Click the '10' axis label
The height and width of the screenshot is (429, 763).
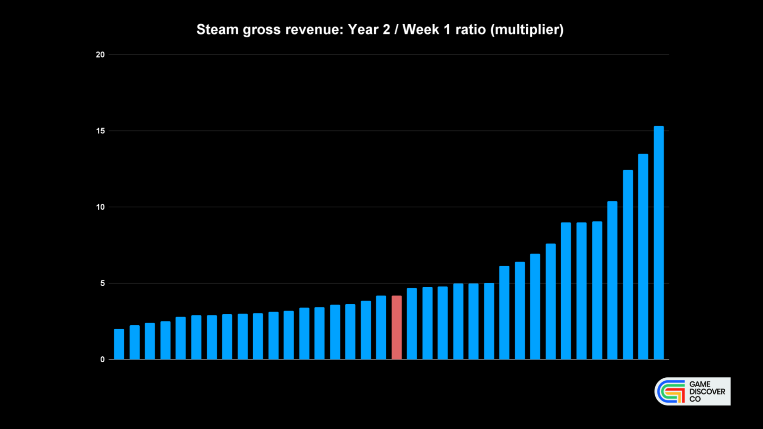pyautogui.click(x=101, y=207)
